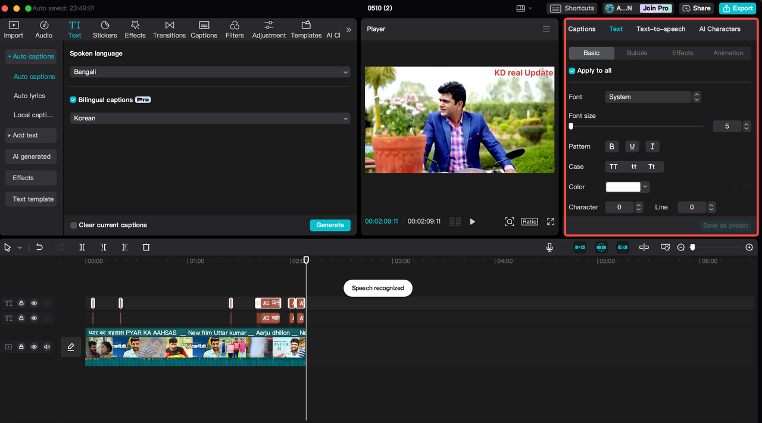This screenshot has width=762, height=423.
Task: Click the white text color swatch
Action: click(623, 187)
